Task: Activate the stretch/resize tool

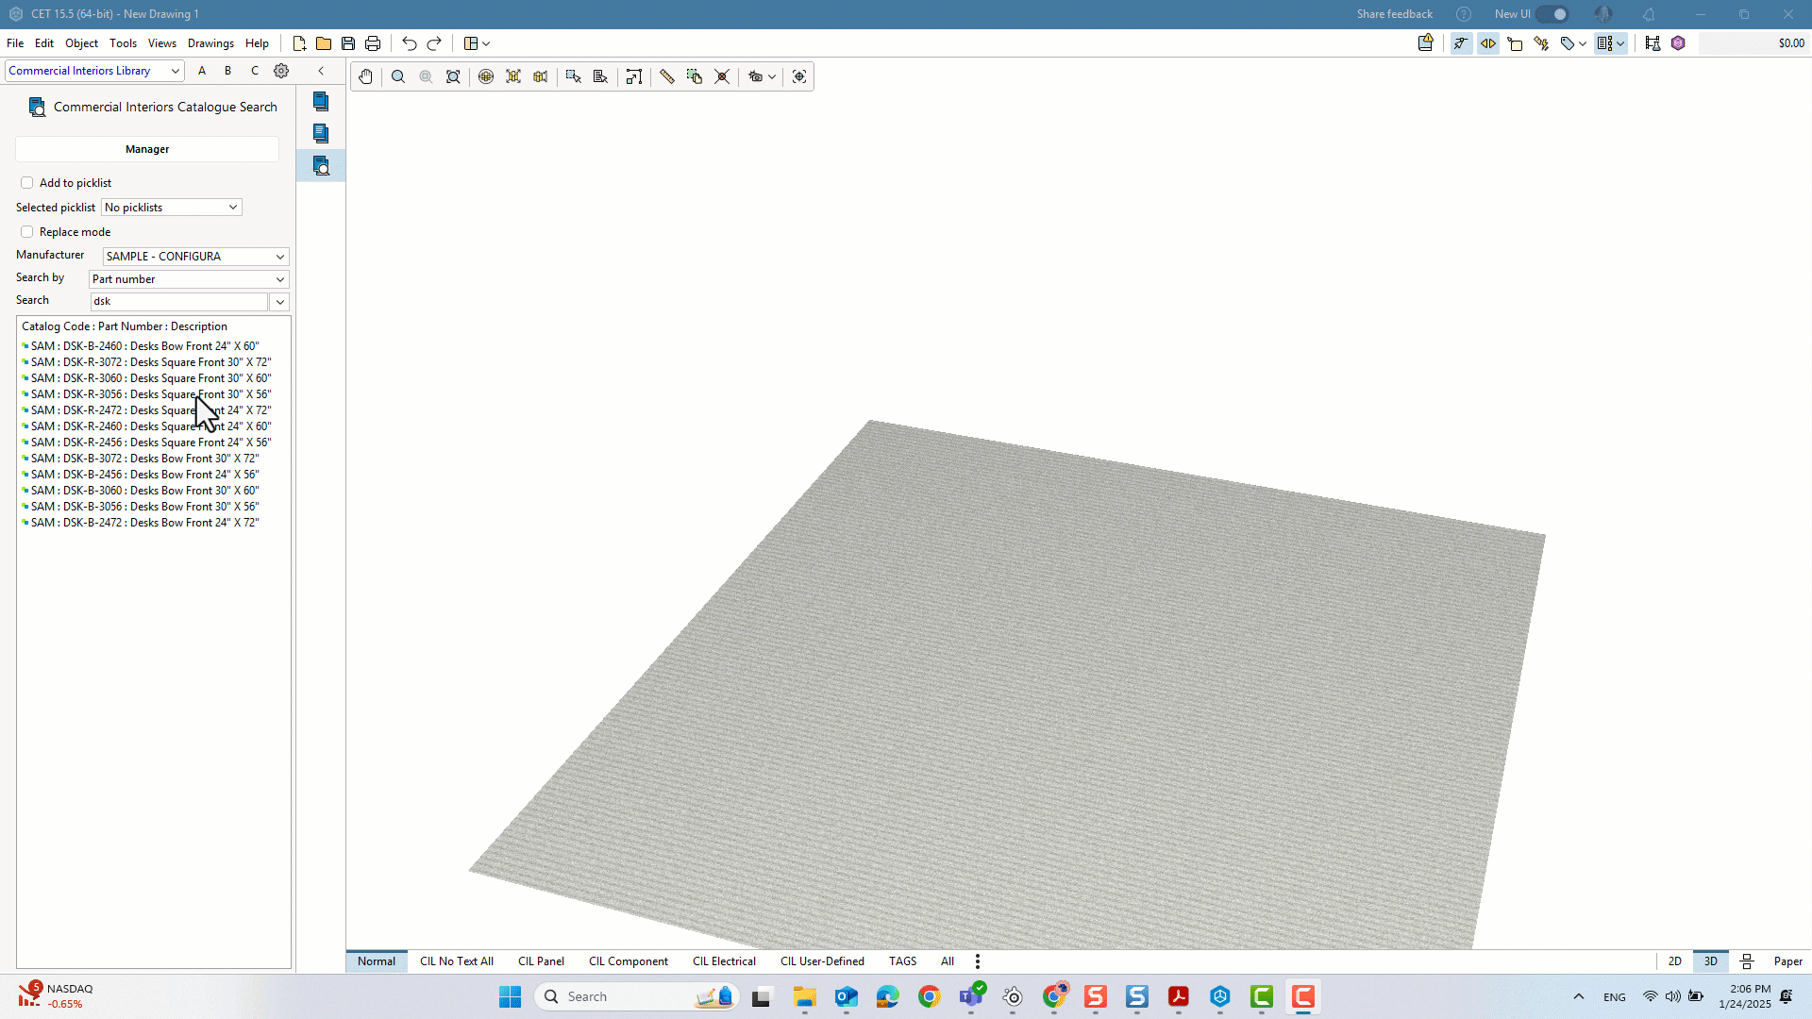Action: pyautogui.click(x=634, y=76)
